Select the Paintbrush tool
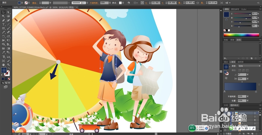262x135 pixels. pyautogui.click(x=8, y=28)
